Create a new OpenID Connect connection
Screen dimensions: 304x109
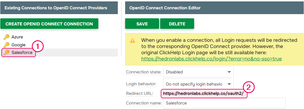49,24
